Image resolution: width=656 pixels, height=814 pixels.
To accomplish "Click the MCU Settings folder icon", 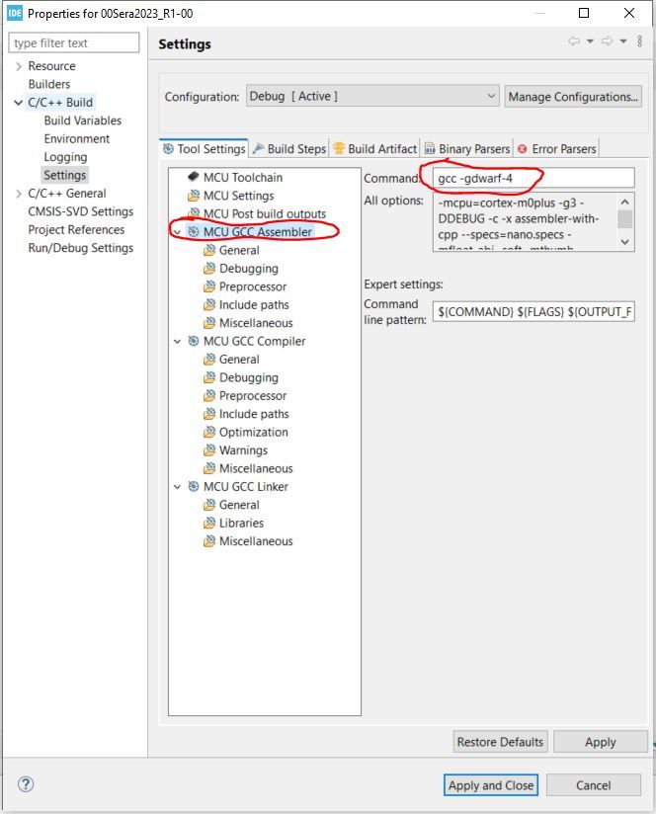I will [194, 196].
